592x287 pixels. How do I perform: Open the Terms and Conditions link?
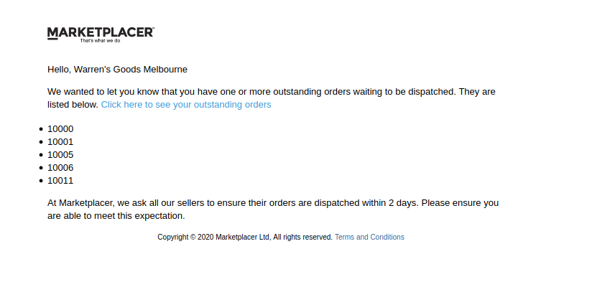pyautogui.click(x=369, y=237)
